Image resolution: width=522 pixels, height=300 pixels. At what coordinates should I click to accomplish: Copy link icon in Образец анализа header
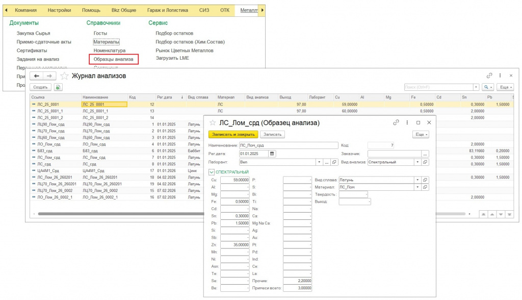[396, 122]
